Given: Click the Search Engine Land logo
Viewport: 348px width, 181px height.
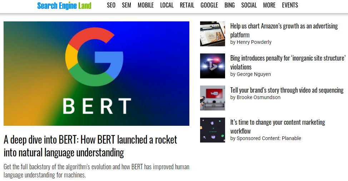Looking at the screenshot, I should [64, 6].
